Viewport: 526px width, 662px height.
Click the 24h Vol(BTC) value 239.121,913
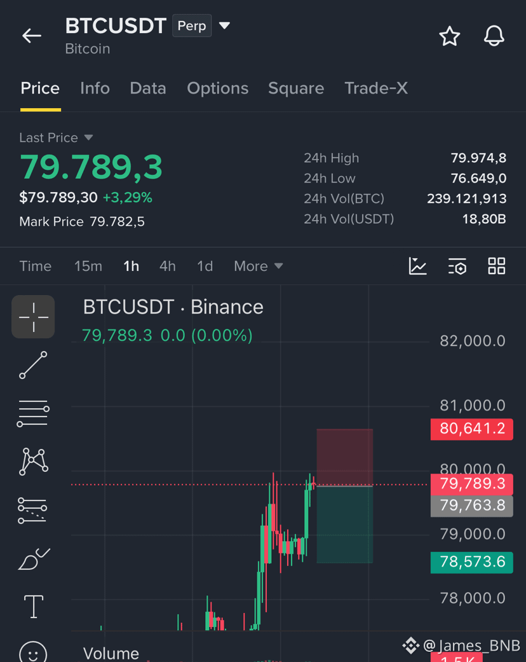(x=466, y=198)
